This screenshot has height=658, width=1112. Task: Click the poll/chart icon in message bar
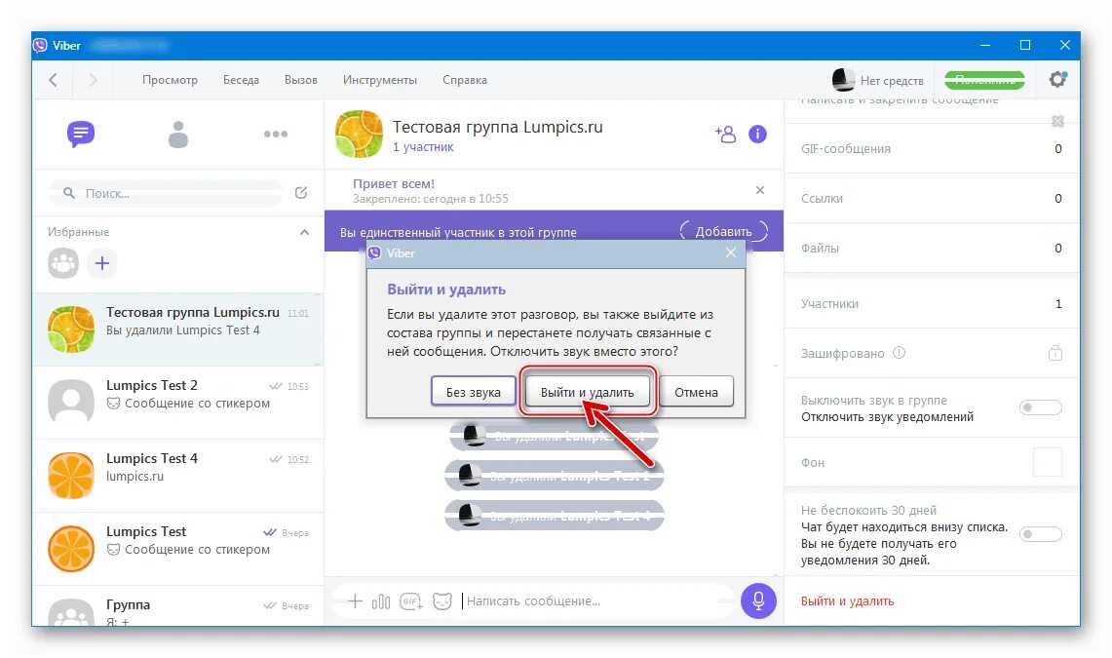click(x=381, y=601)
